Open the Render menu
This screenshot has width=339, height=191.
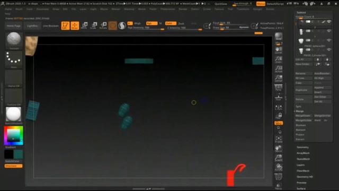pos(183,10)
